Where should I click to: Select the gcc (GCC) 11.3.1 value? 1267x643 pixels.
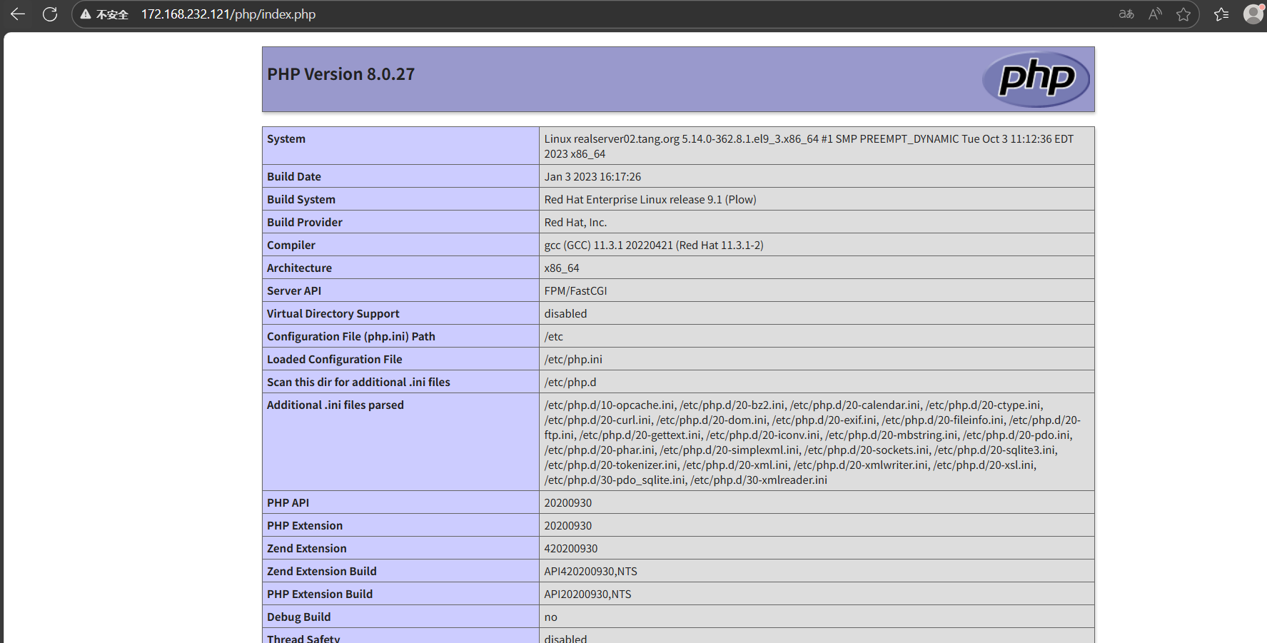[654, 245]
